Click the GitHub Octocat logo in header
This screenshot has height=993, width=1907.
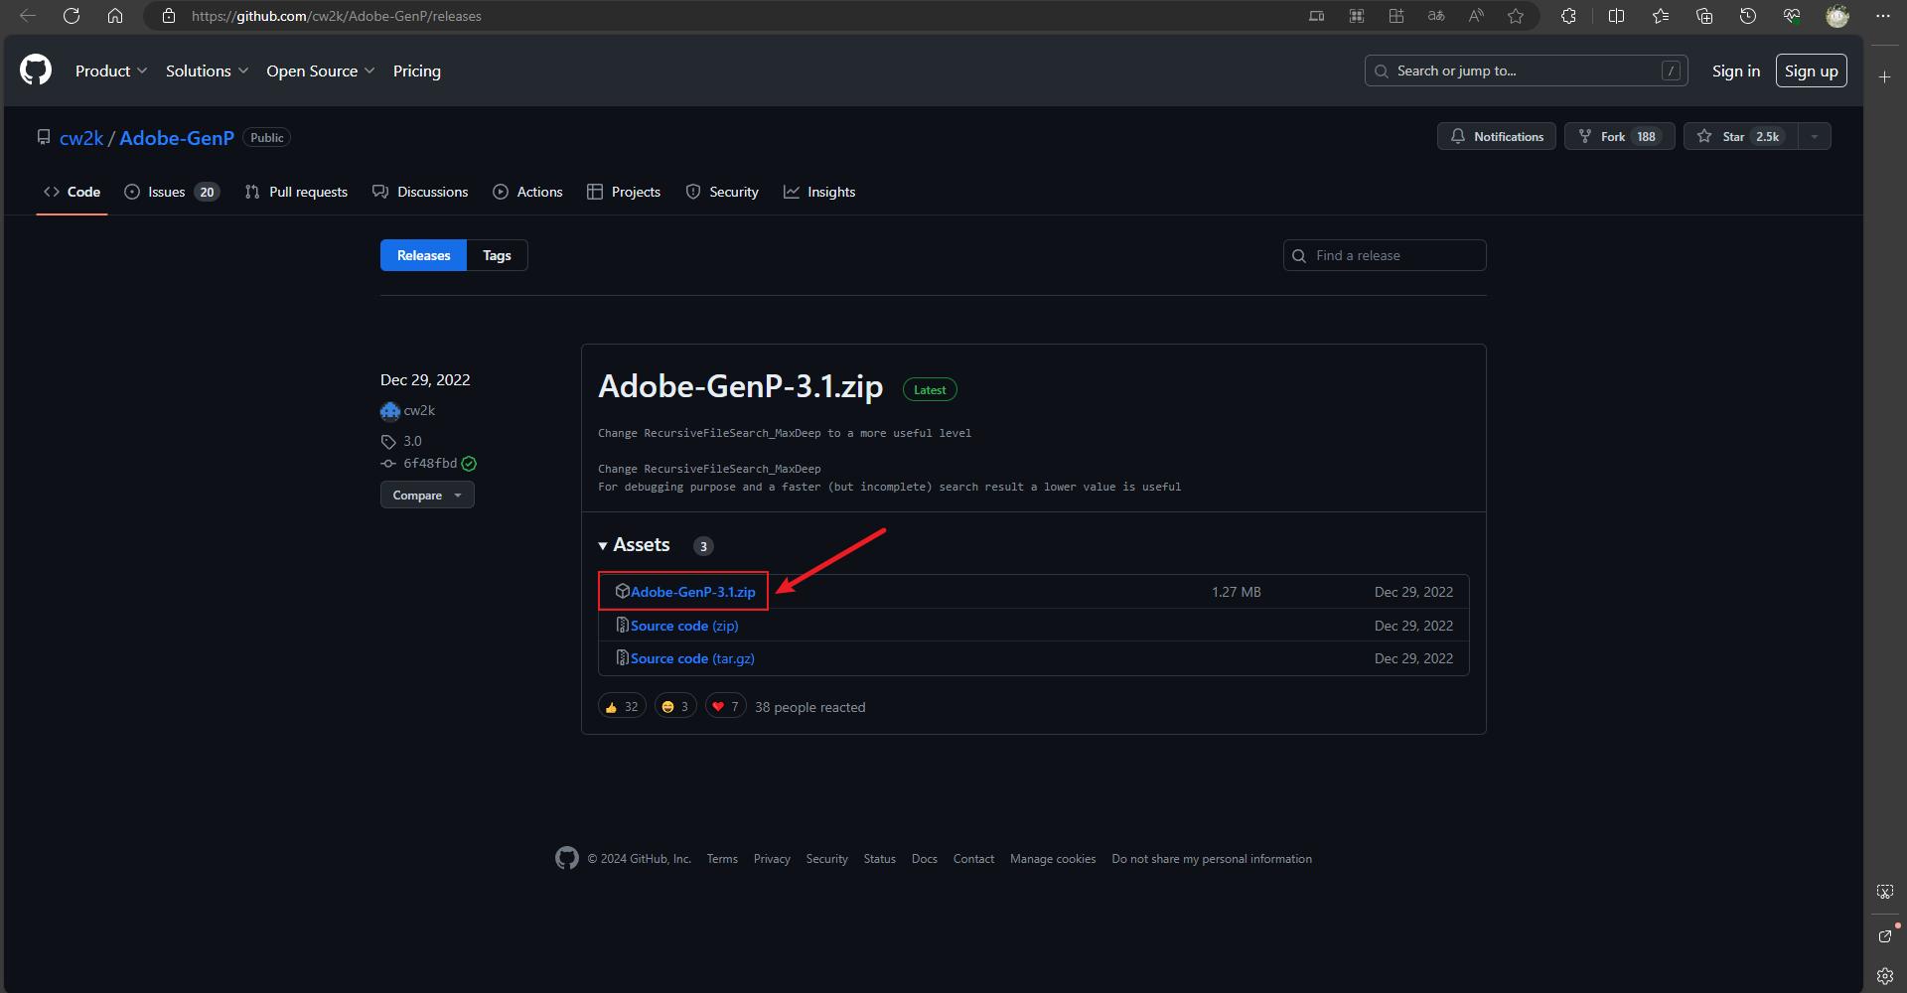point(36,71)
